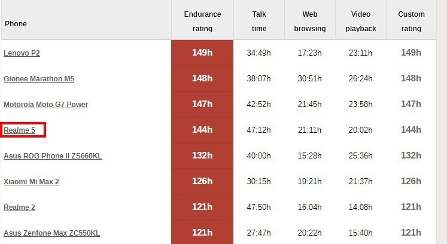Open the Gionee Marathon M5 link

pyautogui.click(x=39, y=79)
